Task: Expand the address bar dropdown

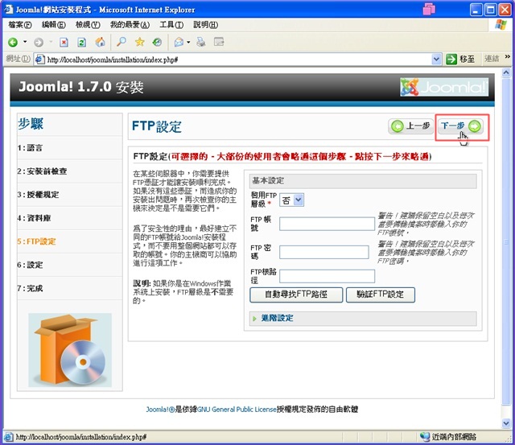Action: [436, 60]
